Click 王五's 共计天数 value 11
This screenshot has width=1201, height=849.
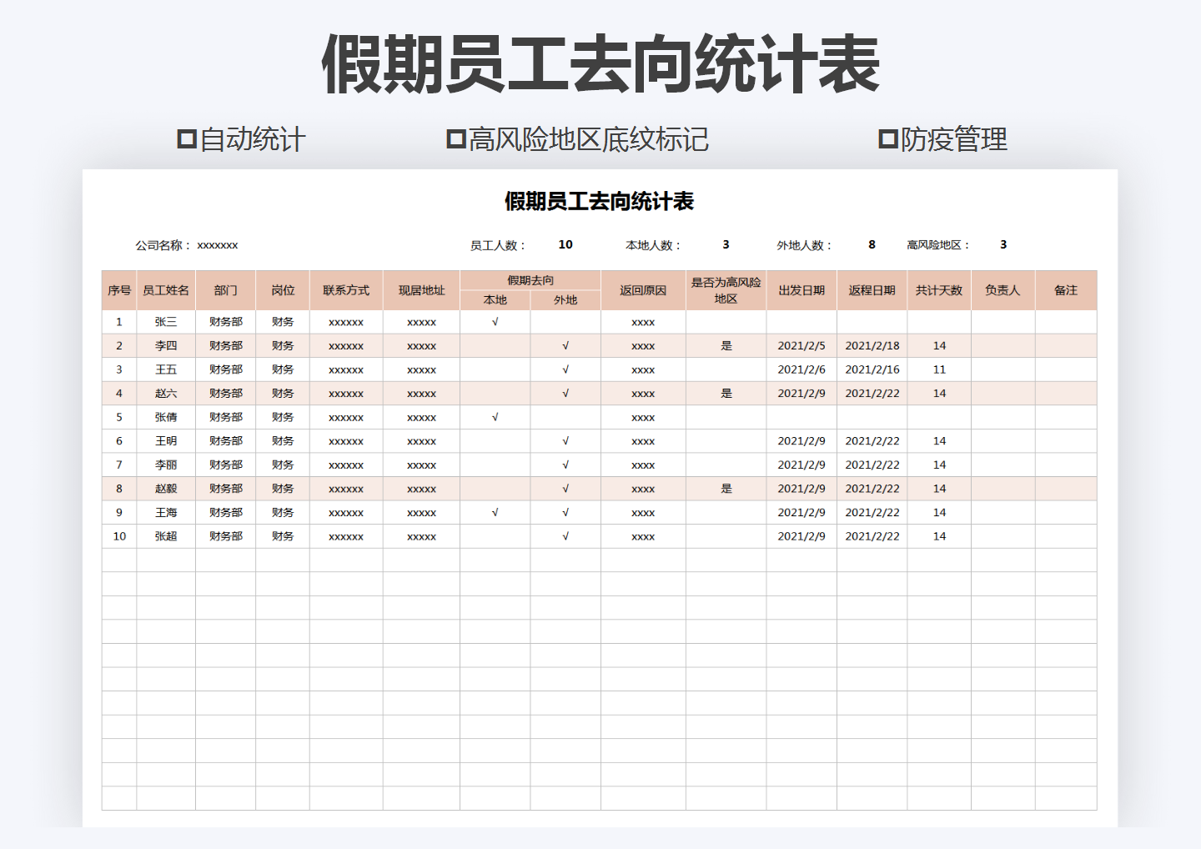[x=939, y=369]
